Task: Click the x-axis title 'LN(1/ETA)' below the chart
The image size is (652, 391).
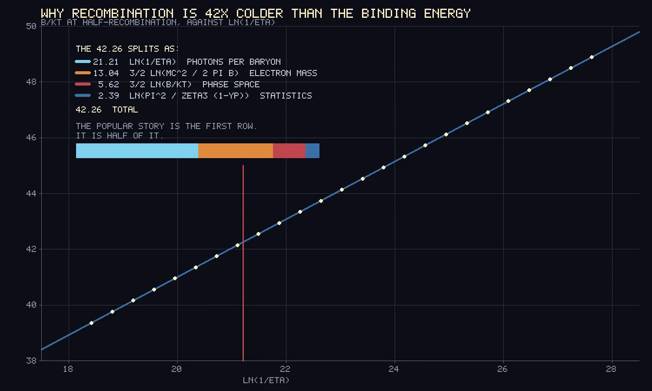Action: pos(266,380)
